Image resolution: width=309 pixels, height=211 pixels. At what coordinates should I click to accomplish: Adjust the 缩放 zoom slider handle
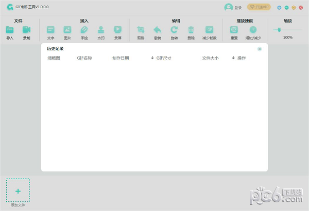[x=279, y=30]
